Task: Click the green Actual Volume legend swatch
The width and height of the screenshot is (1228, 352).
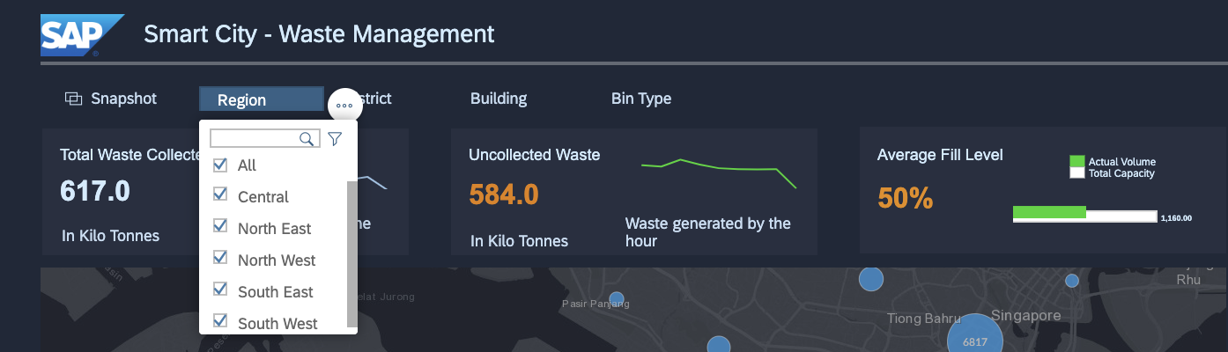Action: [1076, 161]
